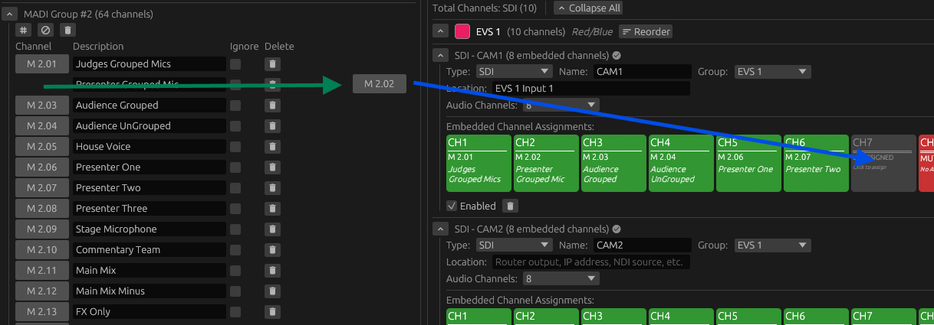Screen dimensions: 934x325
Task: Delete the House Voice channel row
Action: pyautogui.click(x=272, y=146)
